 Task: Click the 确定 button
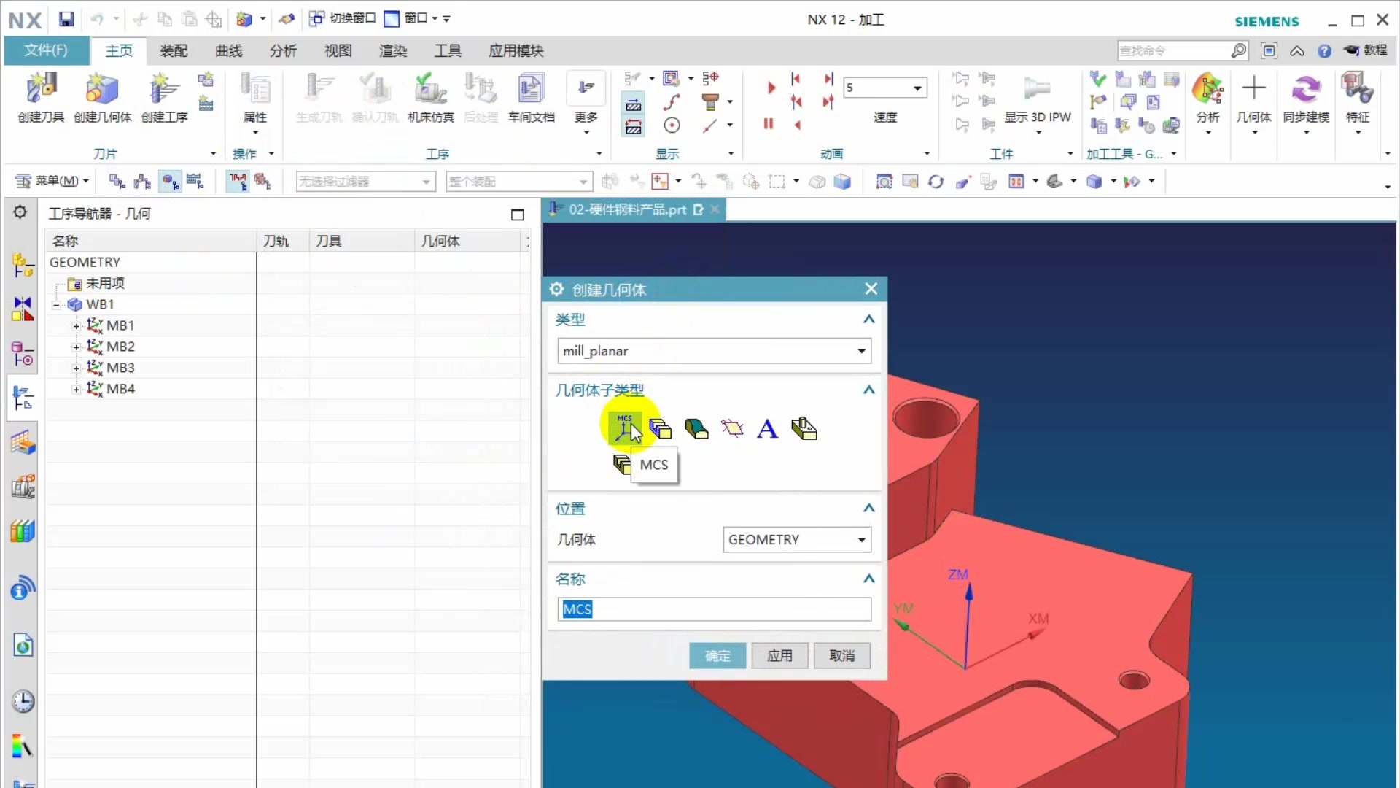pos(717,656)
